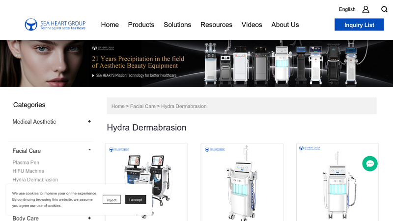The height and width of the screenshot is (221, 393).
Task: Click Hydra Dermabrasion in the breadcrumb
Action: (184, 106)
